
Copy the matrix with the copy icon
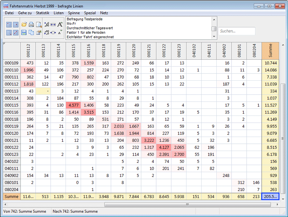point(31,33)
